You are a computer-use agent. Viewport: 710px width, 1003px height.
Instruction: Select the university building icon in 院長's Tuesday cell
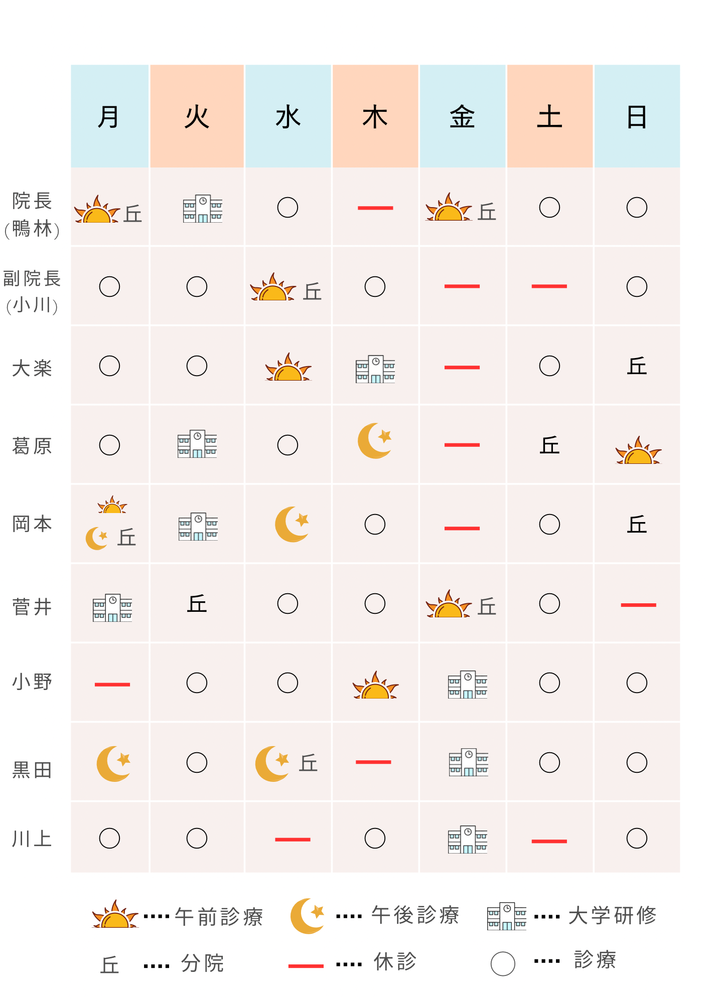point(202,209)
